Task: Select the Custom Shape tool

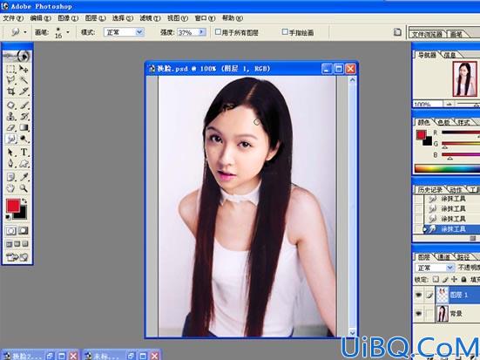Action: (x=24, y=163)
